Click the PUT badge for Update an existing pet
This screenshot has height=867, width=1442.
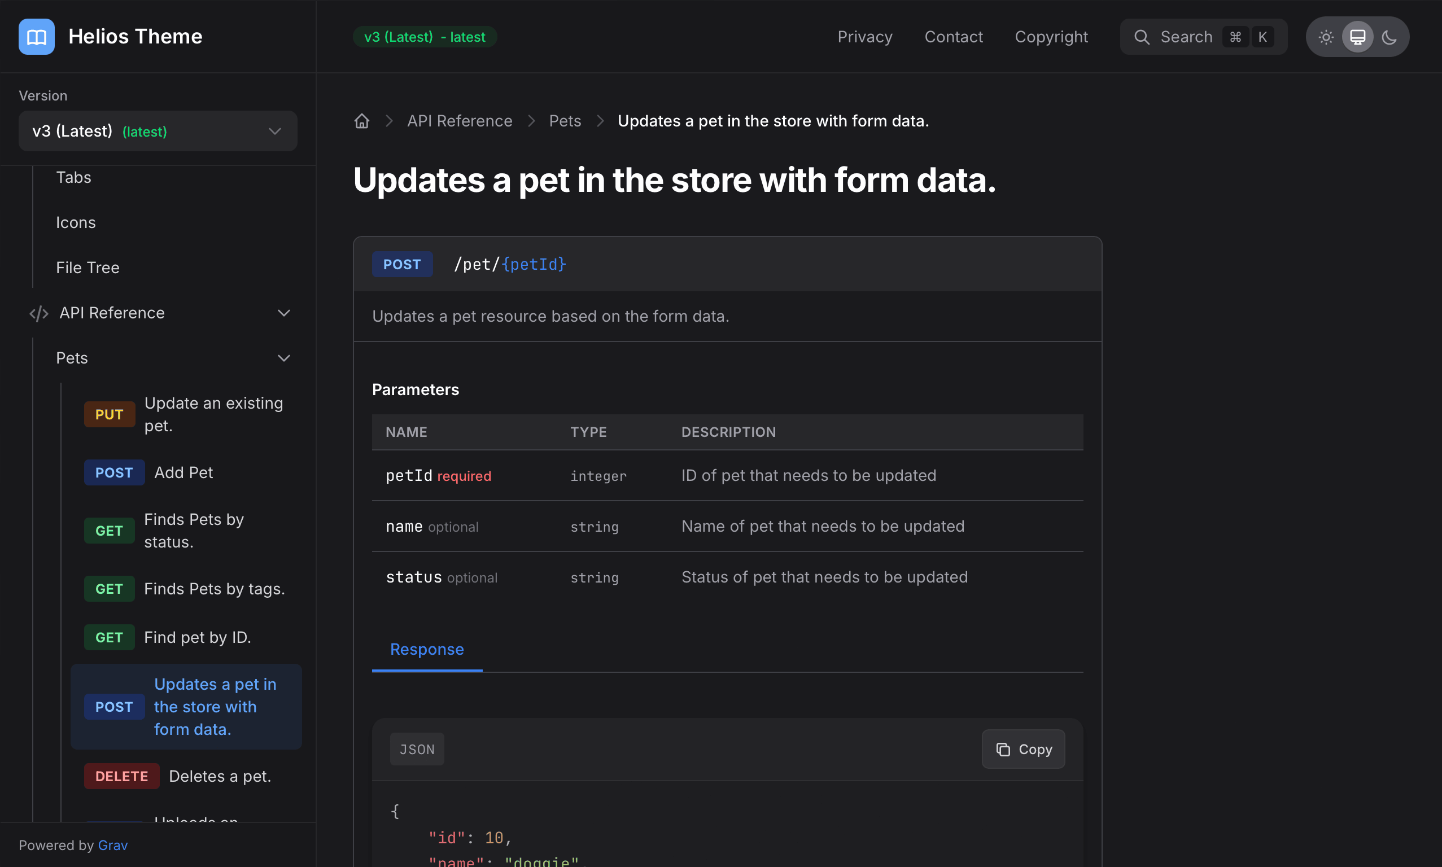tap(110, 415)
